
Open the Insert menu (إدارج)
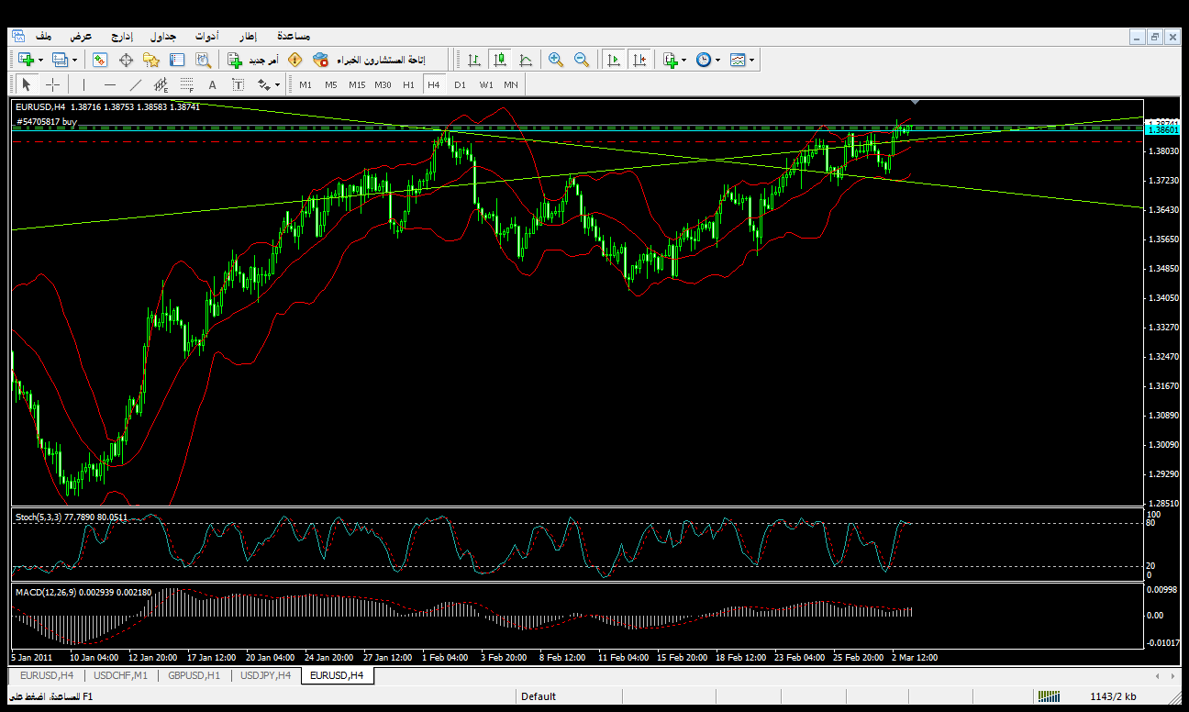point(122,36)
